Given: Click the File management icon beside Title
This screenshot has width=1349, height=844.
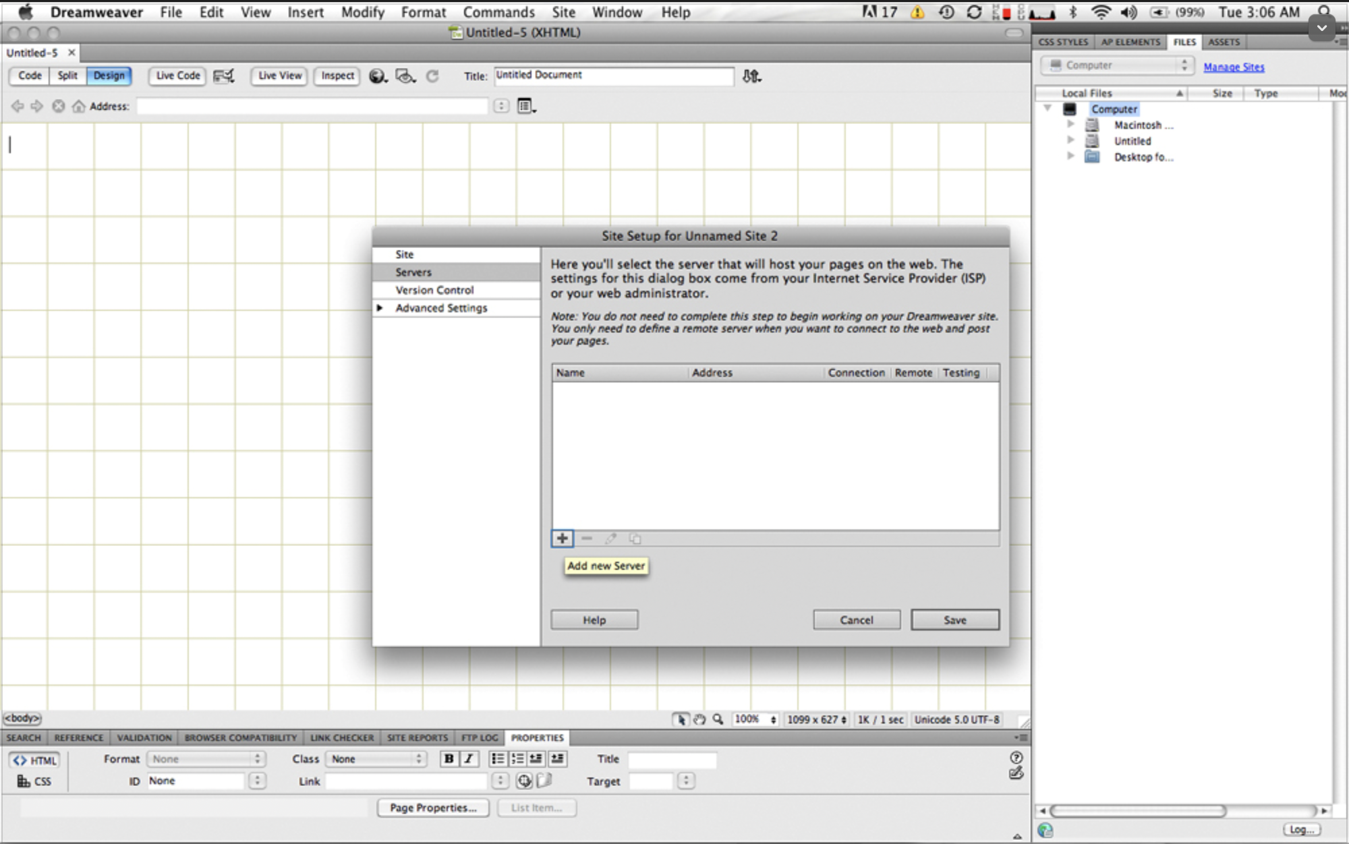Looking at the screenshot, I should pyautogui.click(x=751, y=76).
